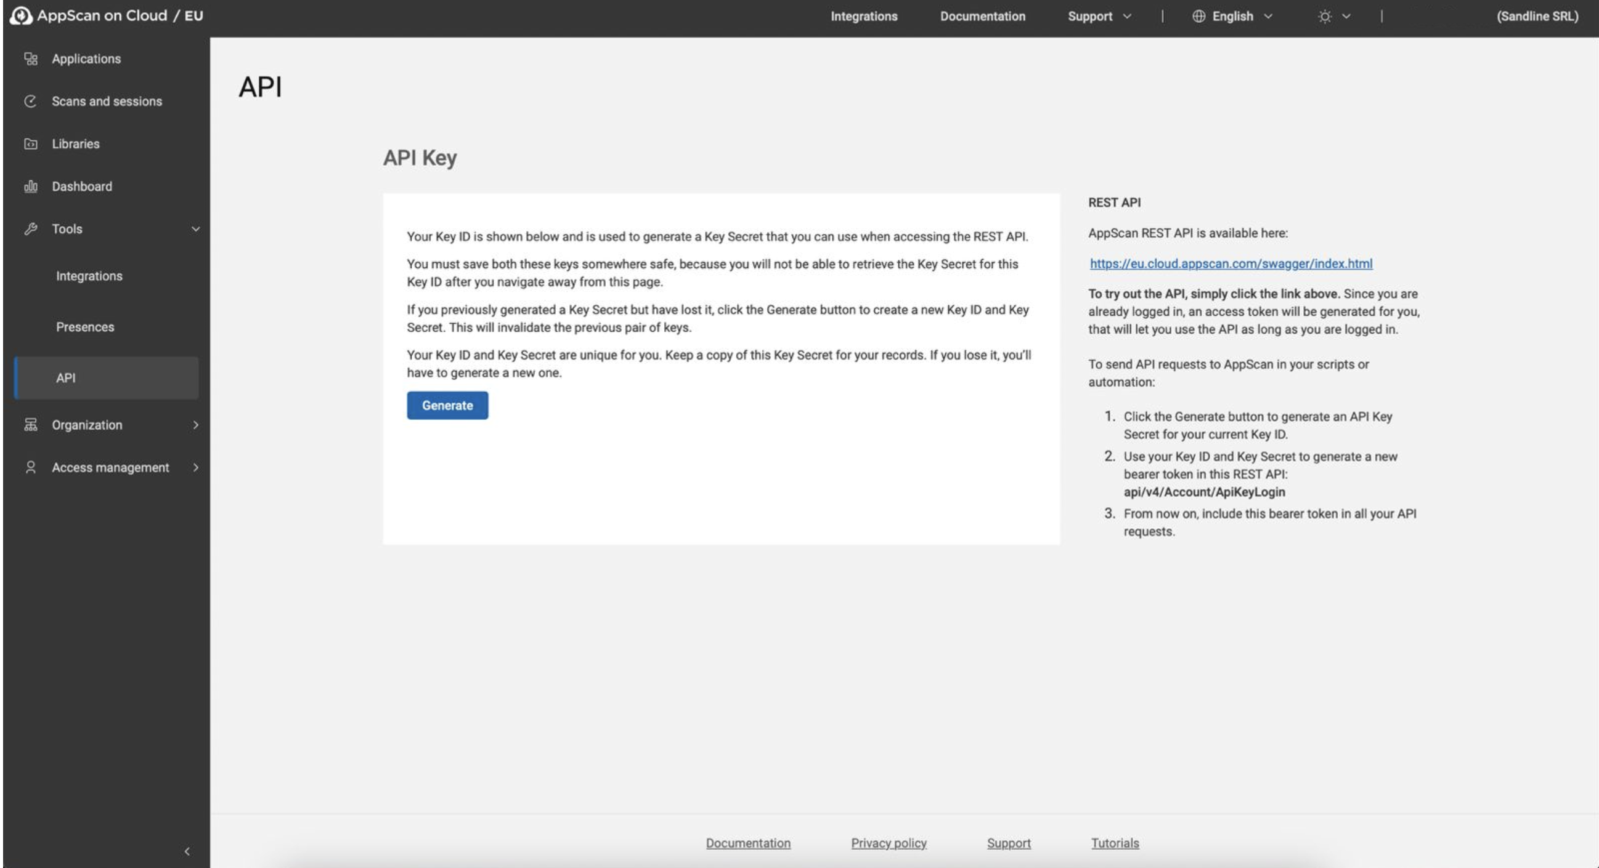Click 'AppScan REST API is available here:' text

click(1187, 233)
